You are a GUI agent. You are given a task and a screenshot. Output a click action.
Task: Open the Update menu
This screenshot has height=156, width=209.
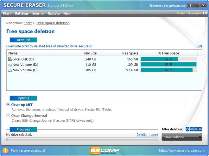54,14
